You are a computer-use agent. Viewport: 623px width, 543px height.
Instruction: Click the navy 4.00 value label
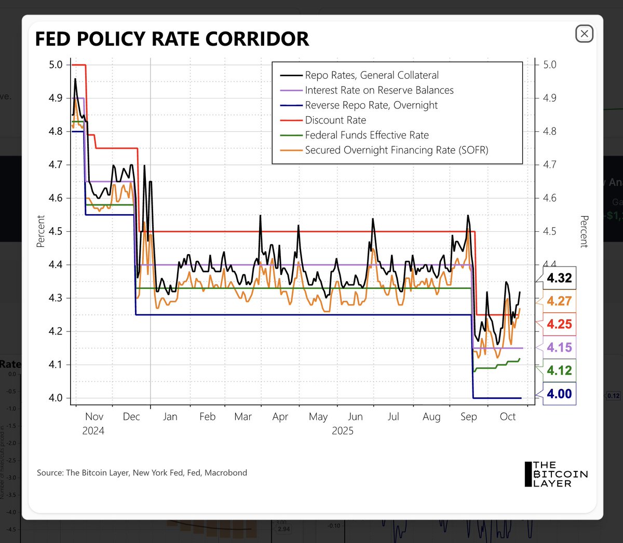pos(559,394)
